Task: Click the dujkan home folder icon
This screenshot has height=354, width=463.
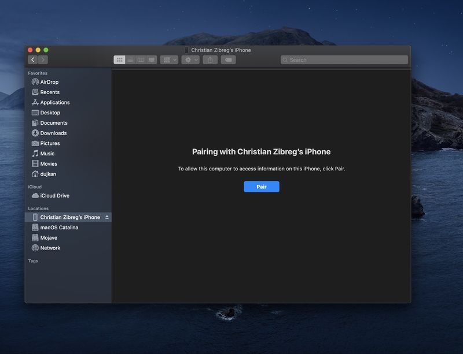Action: 35,174
